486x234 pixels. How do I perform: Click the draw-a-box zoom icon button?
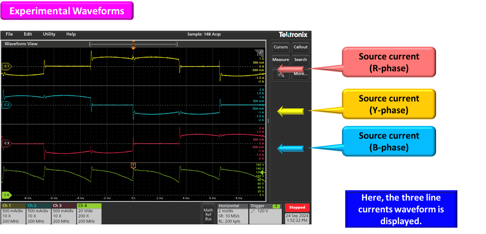point(280,74)
